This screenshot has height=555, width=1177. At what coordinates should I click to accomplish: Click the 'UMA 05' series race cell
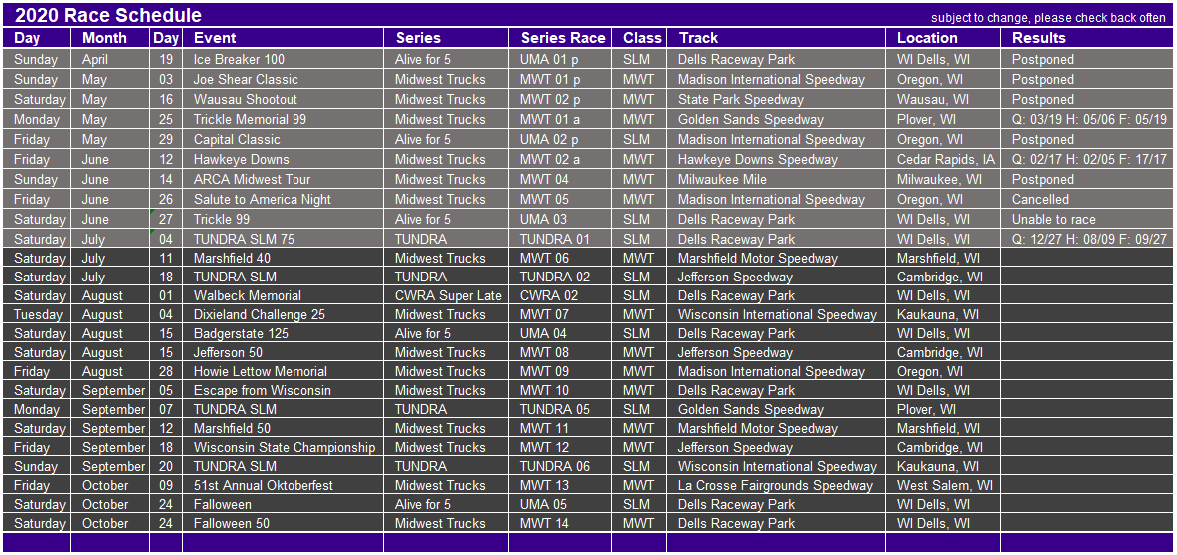click(x=559, y=505)
